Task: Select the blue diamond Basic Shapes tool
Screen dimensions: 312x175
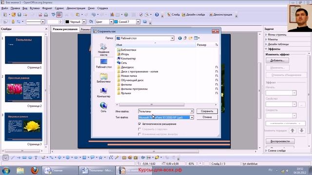Action: [59, 157]
